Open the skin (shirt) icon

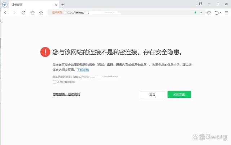(x=200, y=4)
